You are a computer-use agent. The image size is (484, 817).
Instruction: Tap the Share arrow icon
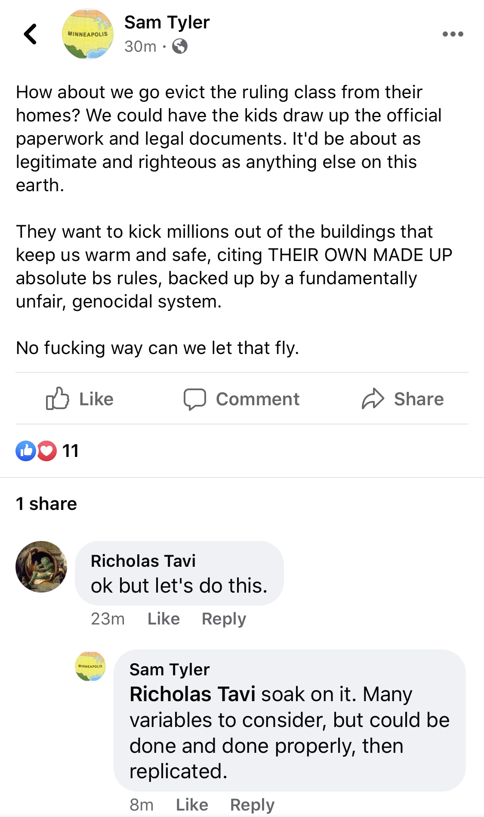pyautogui.click(x=373, y=398)
